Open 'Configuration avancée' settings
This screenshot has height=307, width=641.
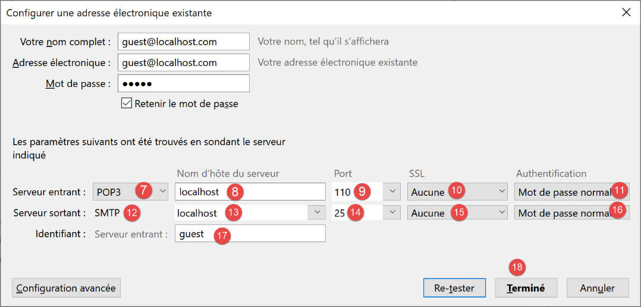coord(66,288)
